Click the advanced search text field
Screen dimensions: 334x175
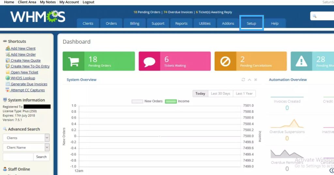18,157
